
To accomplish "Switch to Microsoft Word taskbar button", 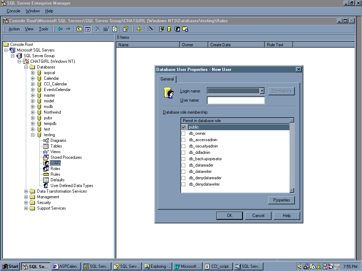I will point(188,266).
